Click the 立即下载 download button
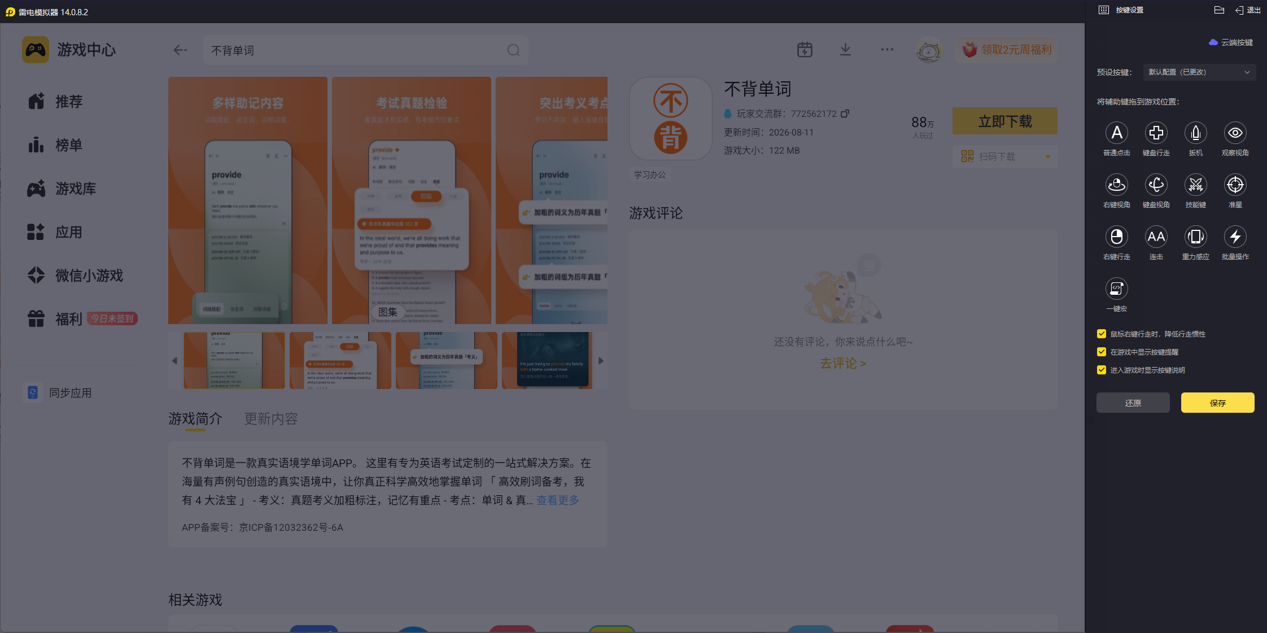The image size is (1267, 633). [1004, 121]
